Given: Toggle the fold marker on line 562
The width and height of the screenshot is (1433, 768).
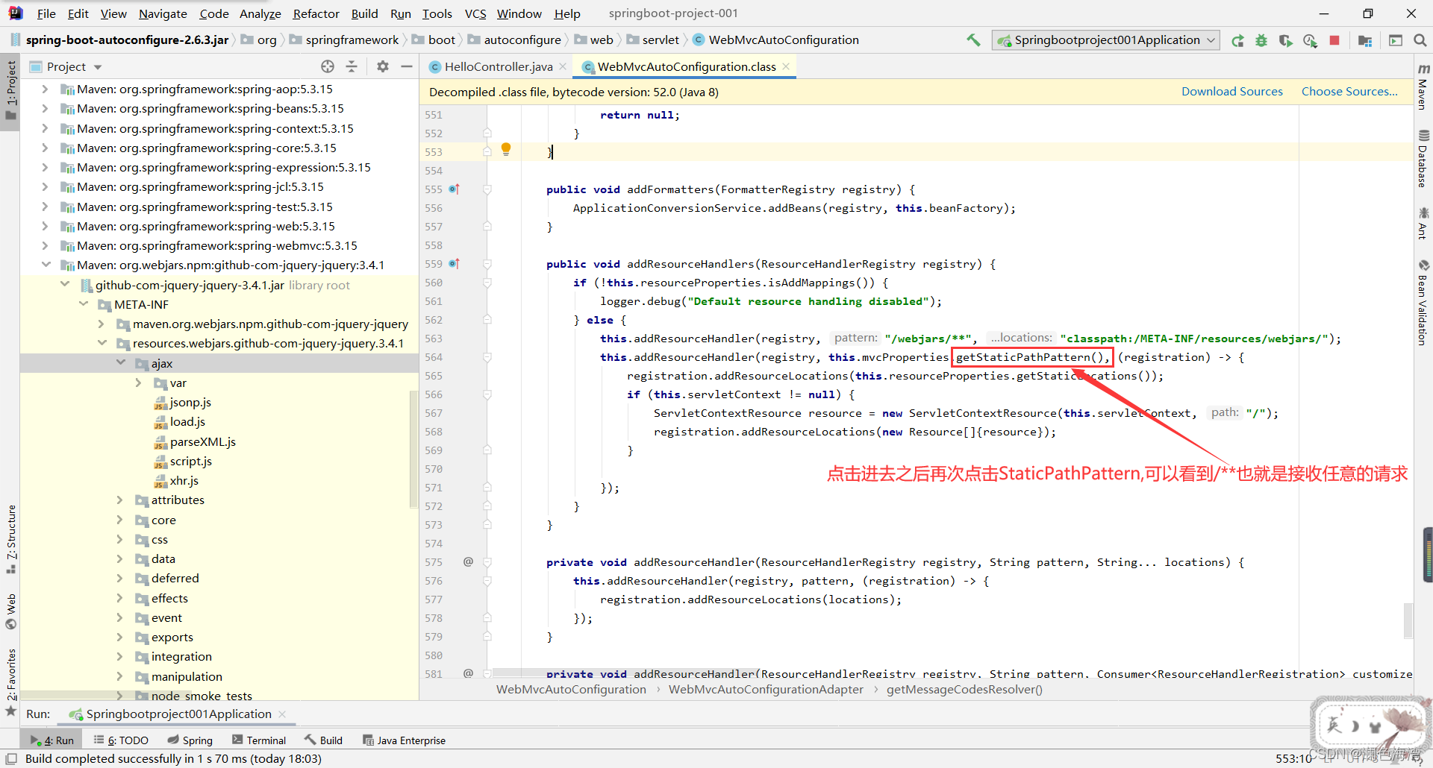Looking at the screenshot, I should [x=487, y=320].
